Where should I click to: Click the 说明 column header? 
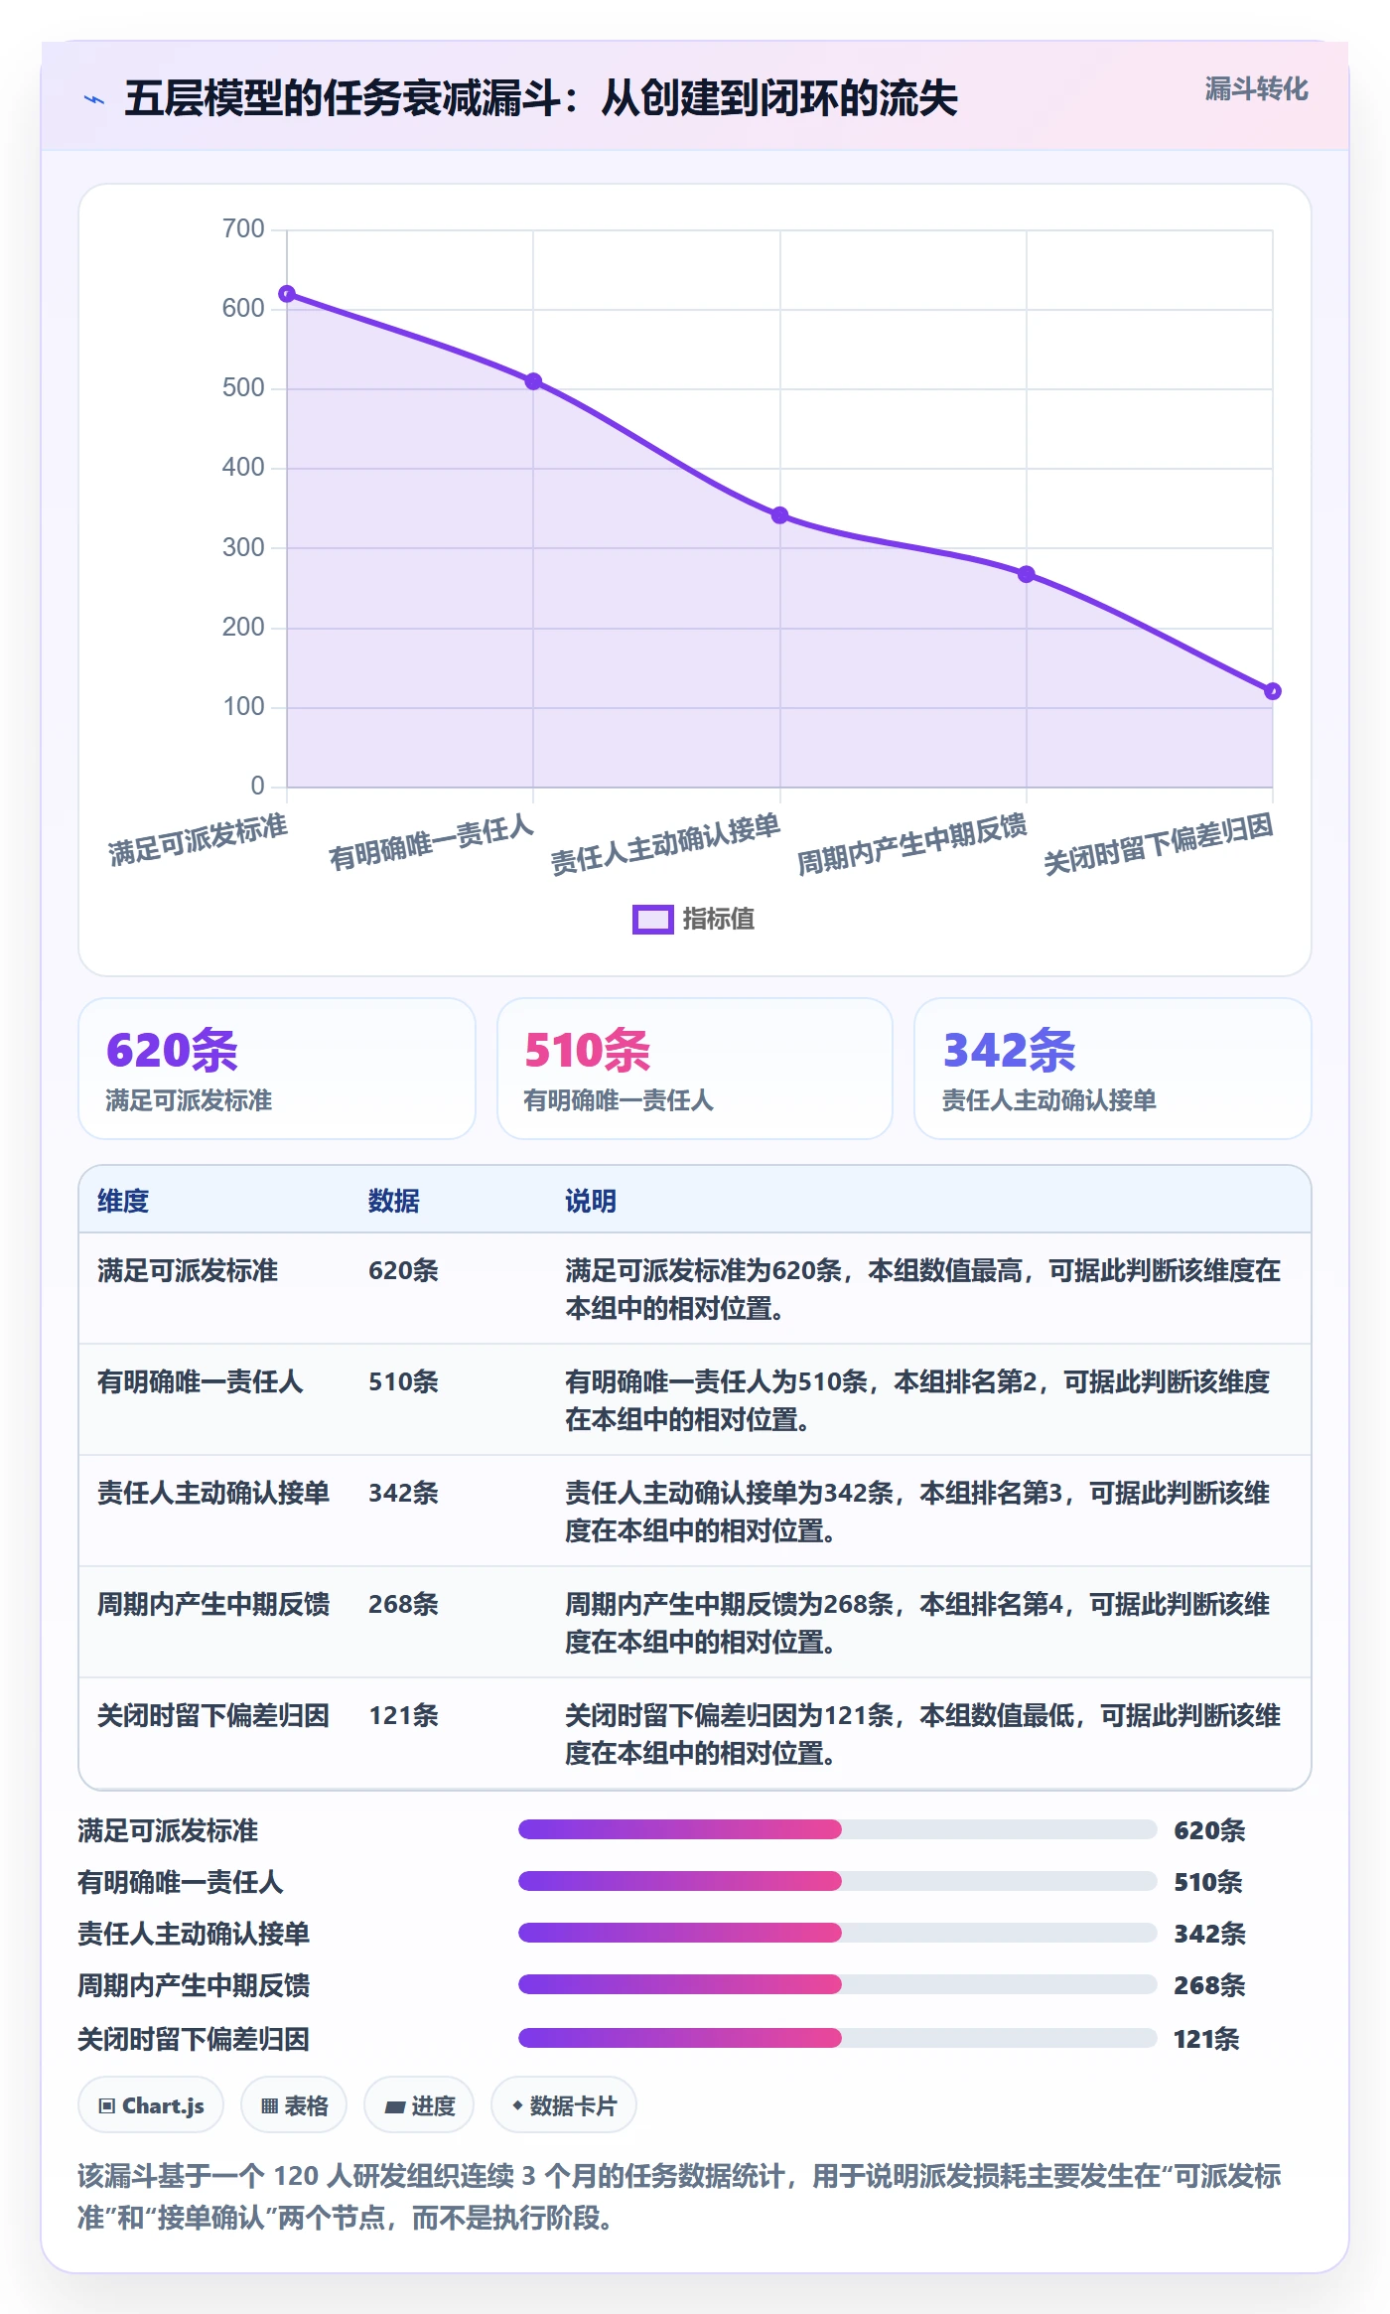(591, 1201)
